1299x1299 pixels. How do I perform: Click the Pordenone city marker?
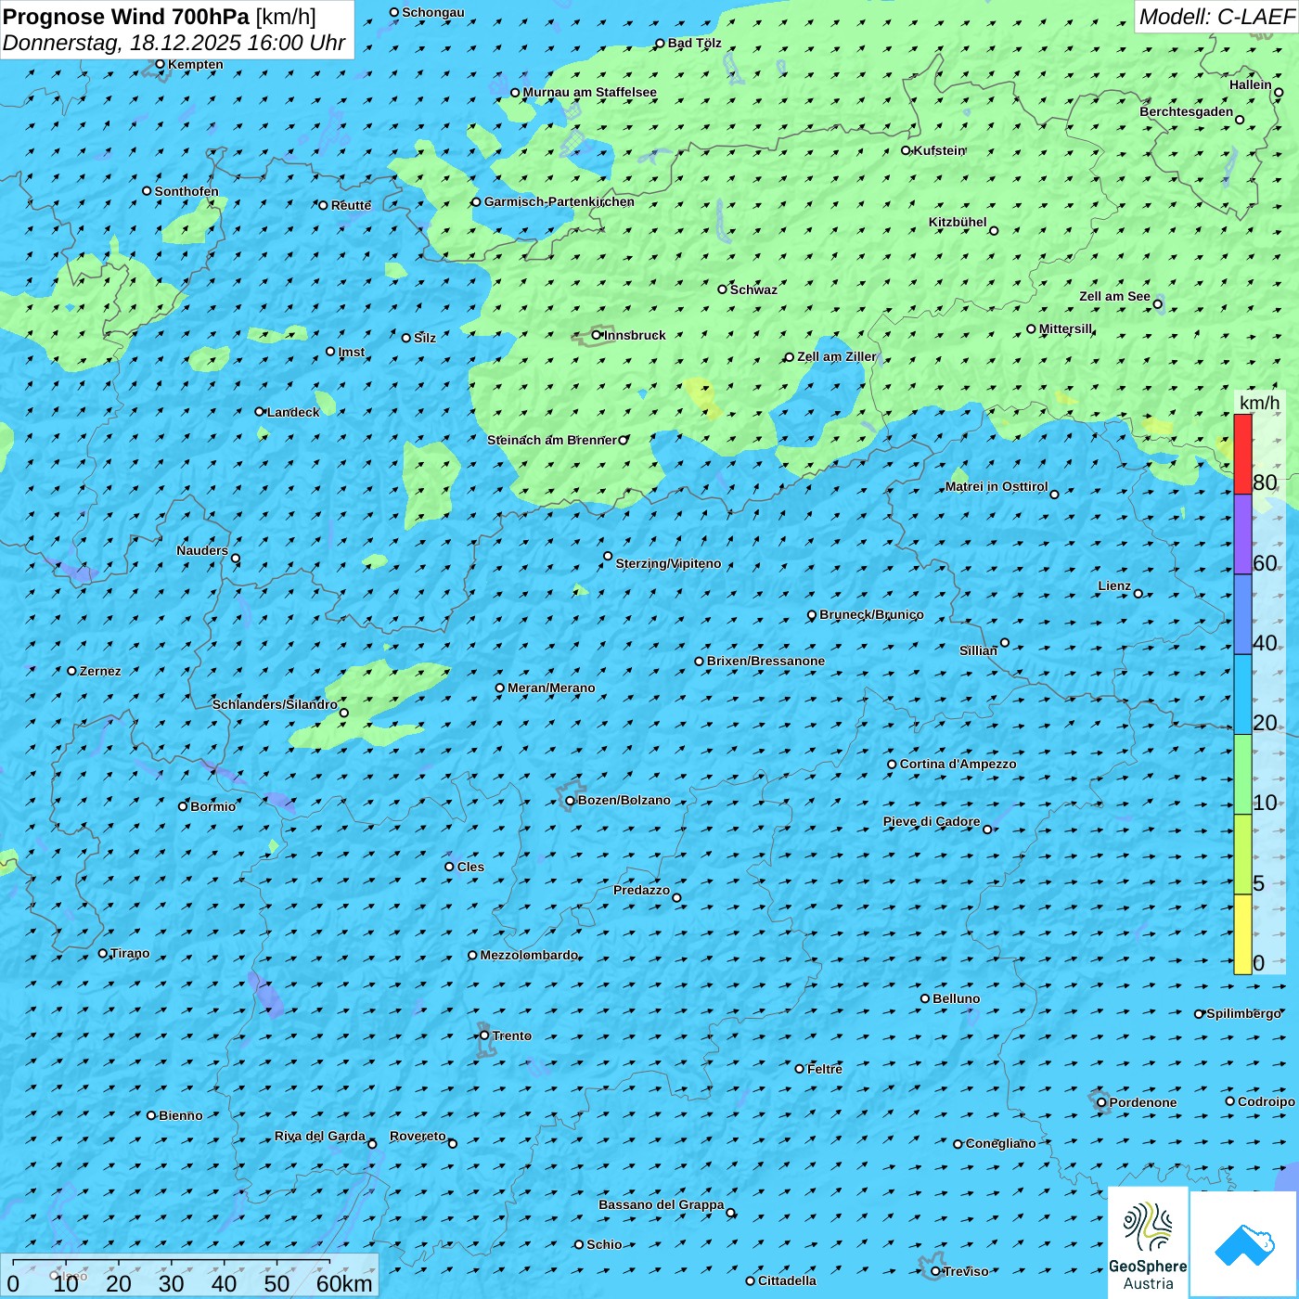pos(1101,1102)
